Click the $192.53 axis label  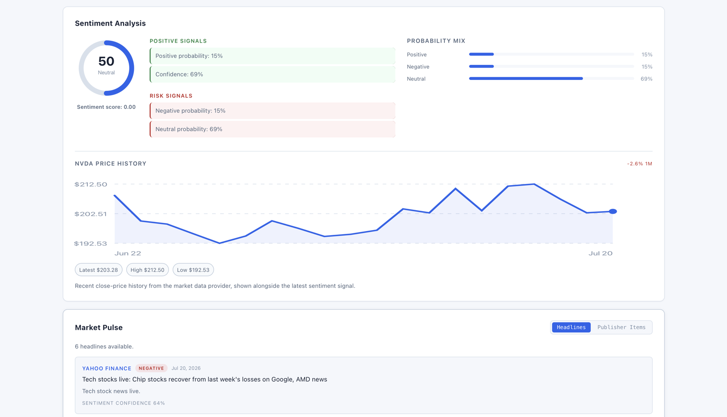tap(91, 244)
